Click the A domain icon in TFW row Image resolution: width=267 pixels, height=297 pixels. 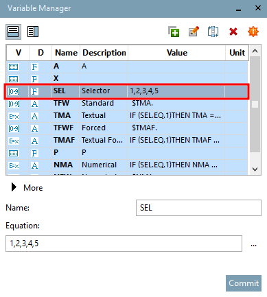point(34,104)
